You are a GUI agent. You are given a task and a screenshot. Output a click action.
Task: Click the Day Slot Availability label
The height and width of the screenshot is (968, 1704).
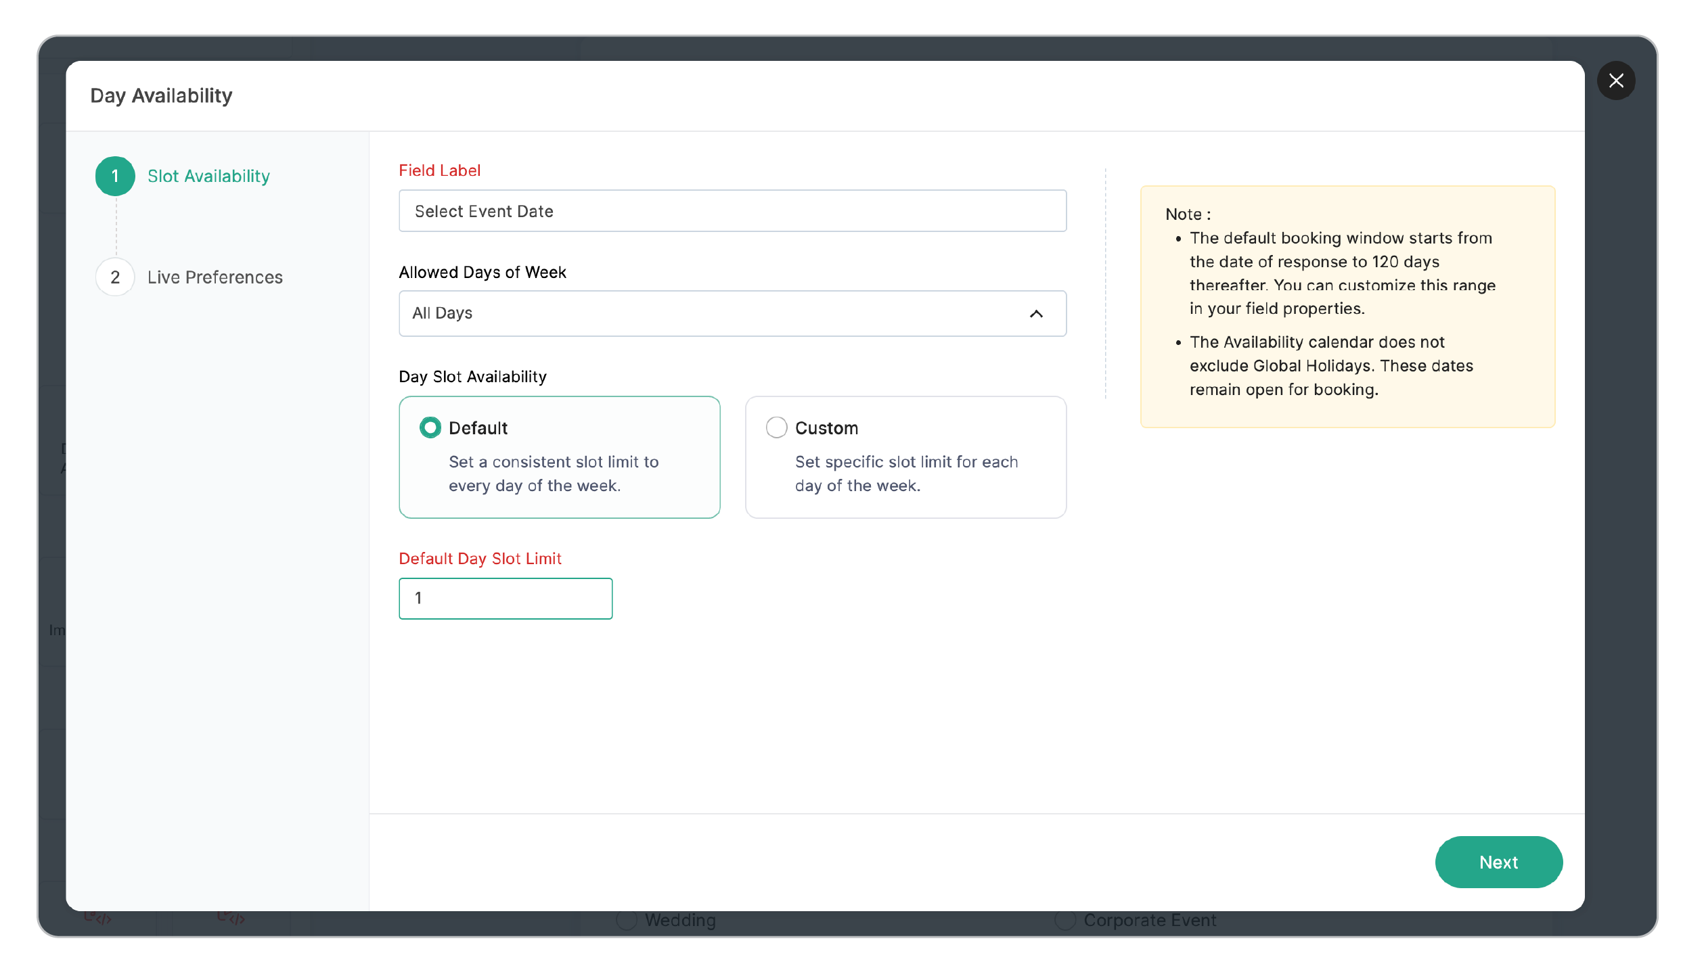coord(472,377)
